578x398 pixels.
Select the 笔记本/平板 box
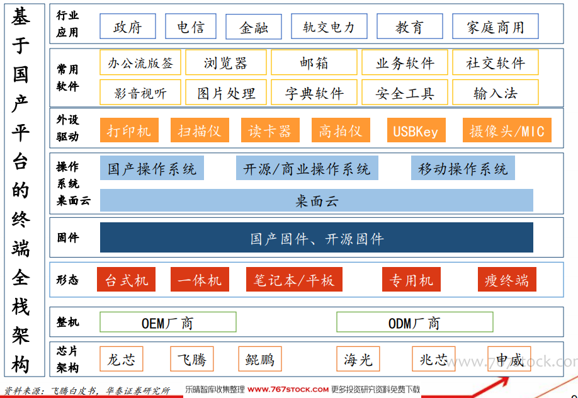click(294, 280)
